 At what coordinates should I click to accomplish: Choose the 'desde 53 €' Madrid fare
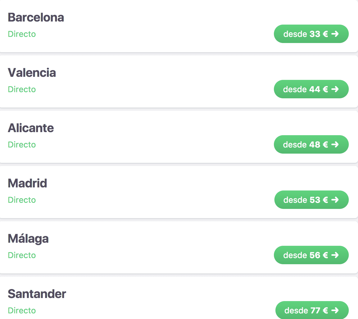(312, 200)
